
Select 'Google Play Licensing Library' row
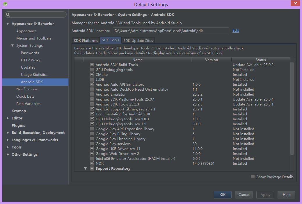[x=182, y=139]
